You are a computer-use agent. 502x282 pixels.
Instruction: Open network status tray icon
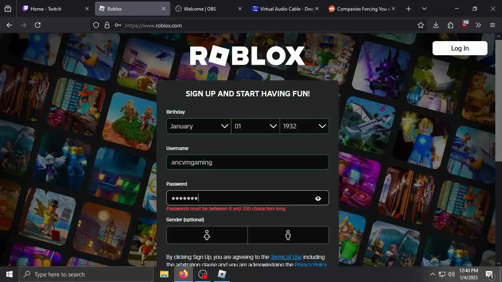(x=442, y=274)
